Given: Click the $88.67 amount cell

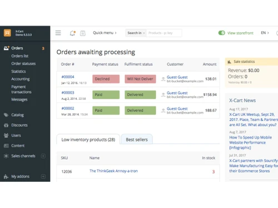Looking at the screenshot, I should point(211,110).
